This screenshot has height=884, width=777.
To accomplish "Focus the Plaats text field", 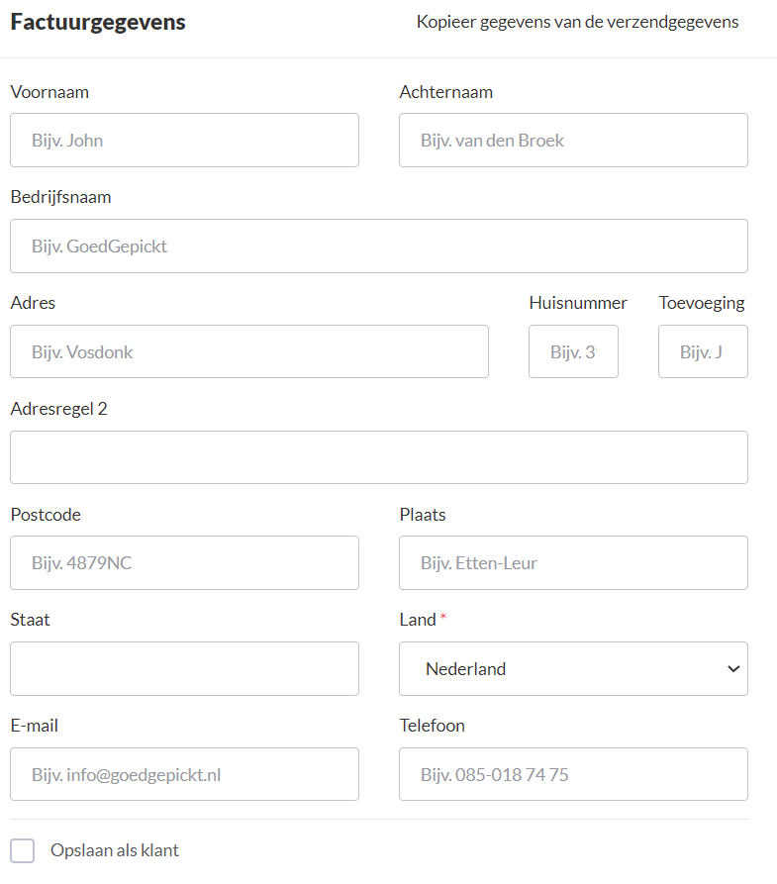I will click(573, 562).
